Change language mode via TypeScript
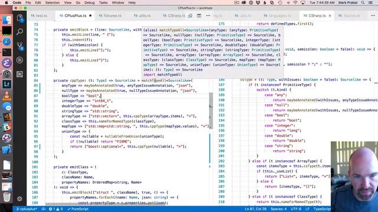This screenshot has height=212, width=378. tap(322, 209)
